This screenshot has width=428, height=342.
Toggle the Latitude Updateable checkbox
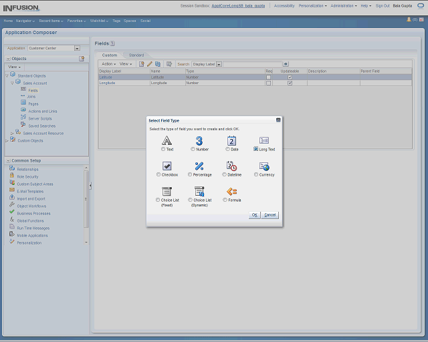tap(290, 77)
